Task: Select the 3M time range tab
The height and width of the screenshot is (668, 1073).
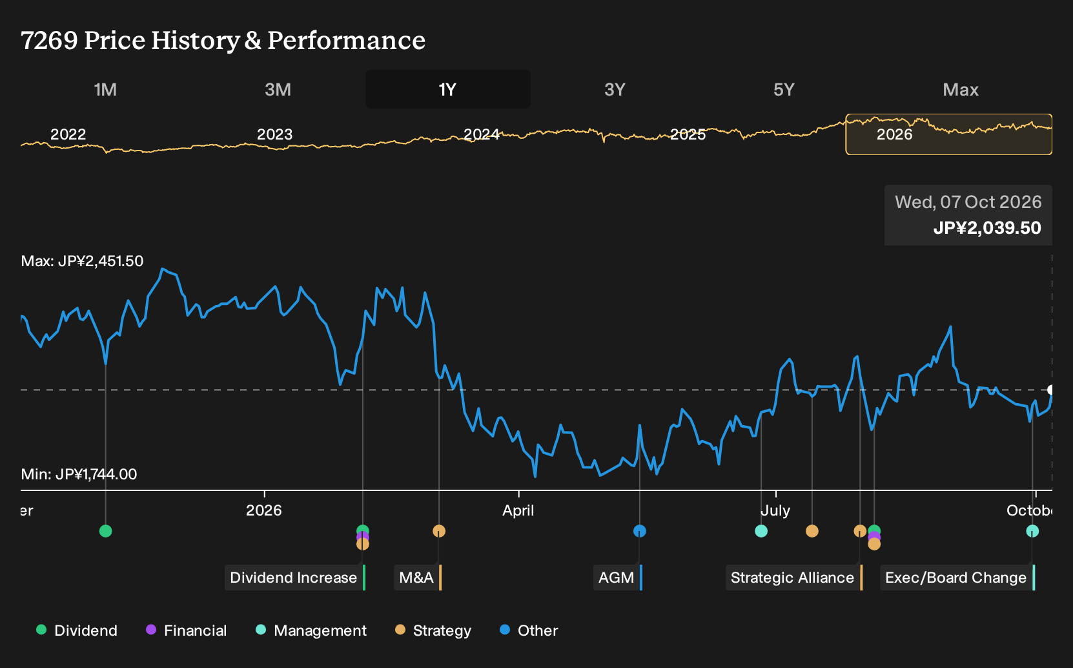Action: point(278,89)
